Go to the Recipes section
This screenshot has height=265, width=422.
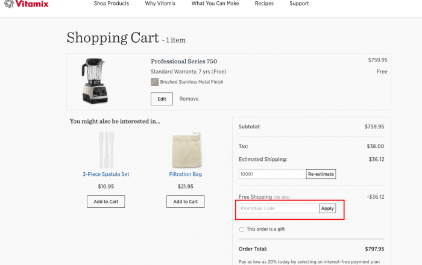[x=264, y=4]
